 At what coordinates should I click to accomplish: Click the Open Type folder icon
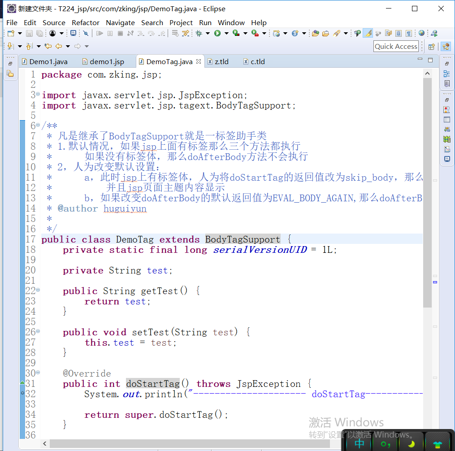316,33
